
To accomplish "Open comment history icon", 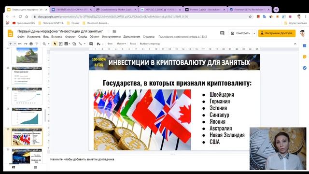I will click(x=222, y=33).
